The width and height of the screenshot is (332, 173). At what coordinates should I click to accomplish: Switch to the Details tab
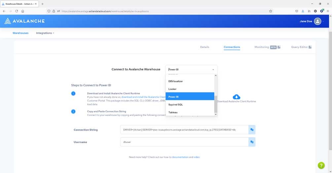pyautogui.click(x=204, y=47)
